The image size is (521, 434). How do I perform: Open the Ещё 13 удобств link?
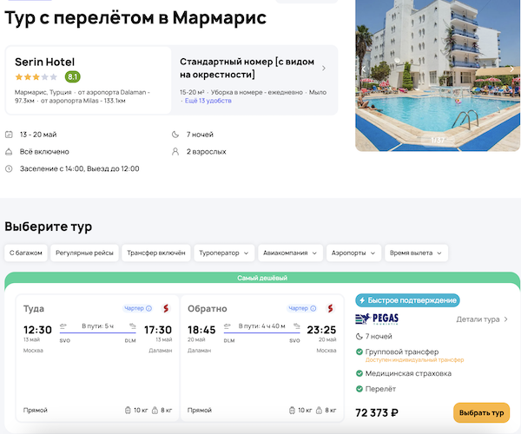coord(208,101)
